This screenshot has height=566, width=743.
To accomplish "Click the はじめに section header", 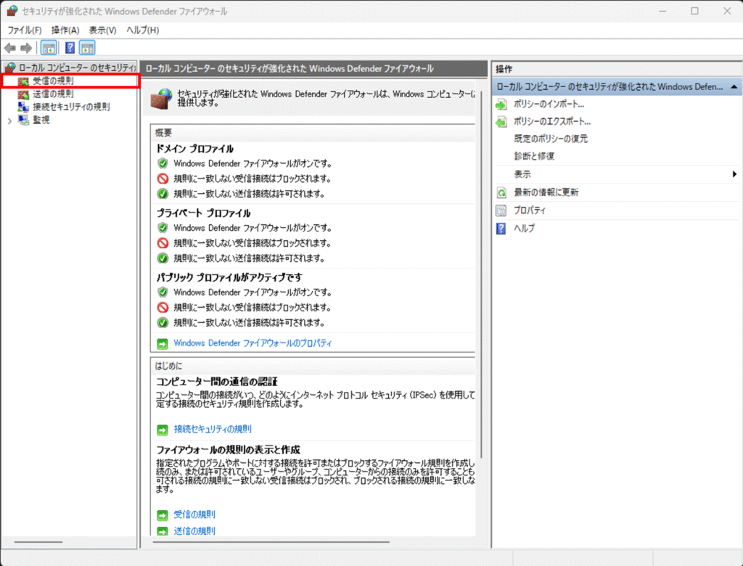I will pyautogui.click(x=168, y=366).
